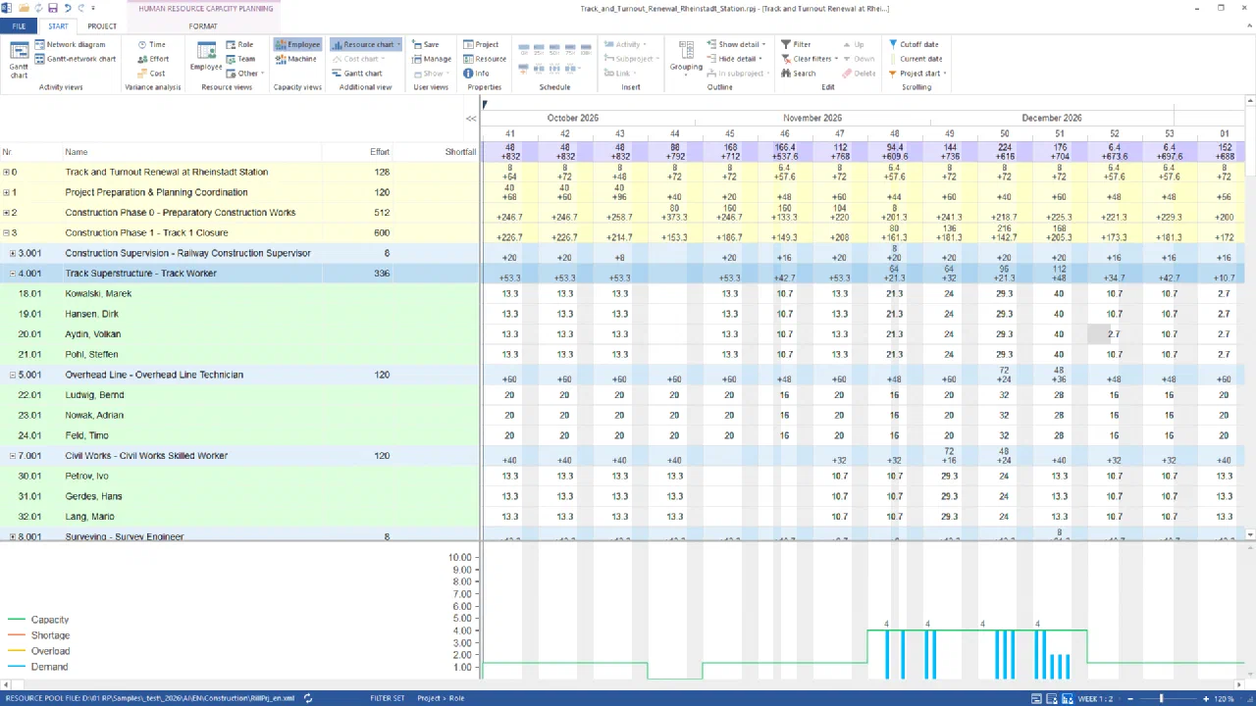Open the Team resource view
This screenshot has width=1256, height=706.
pyautogui.click(x=239, y=59)
